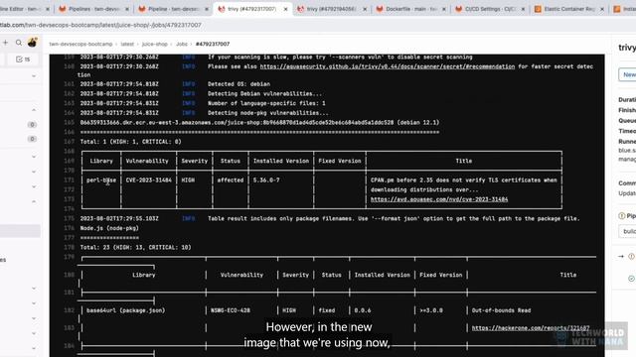Open the hackerone.com reports link
This screenshot has width=636, height=357.
coord(531,328)
